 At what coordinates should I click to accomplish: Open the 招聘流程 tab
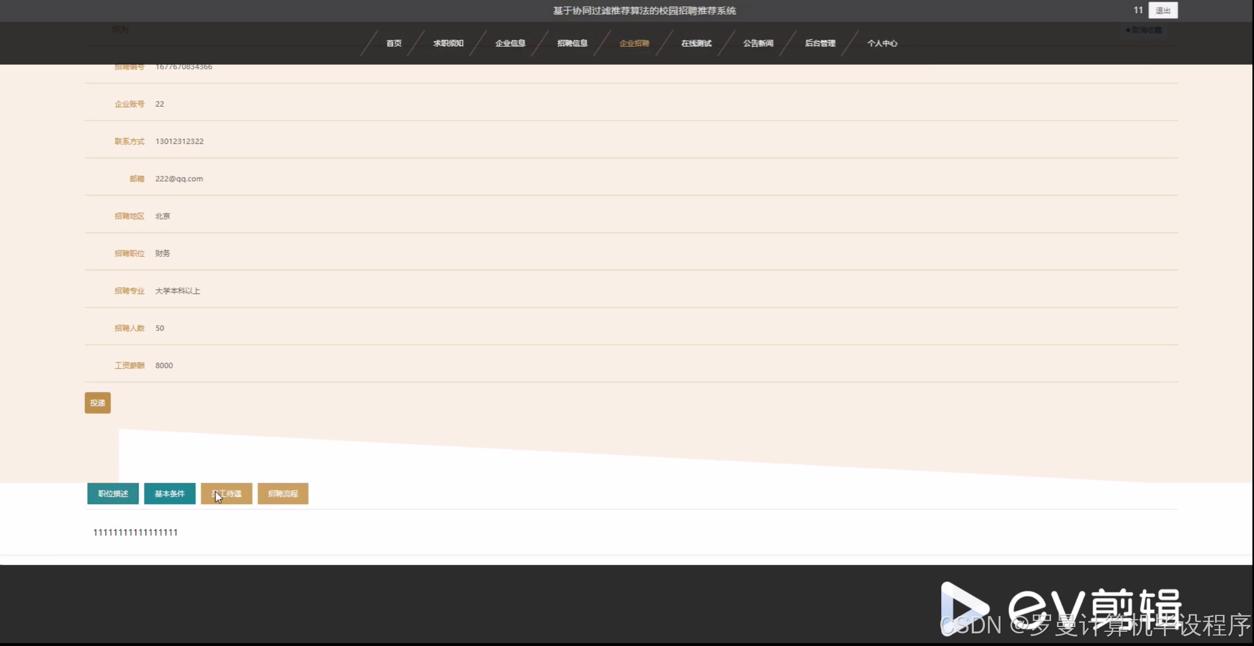point(283,494)
